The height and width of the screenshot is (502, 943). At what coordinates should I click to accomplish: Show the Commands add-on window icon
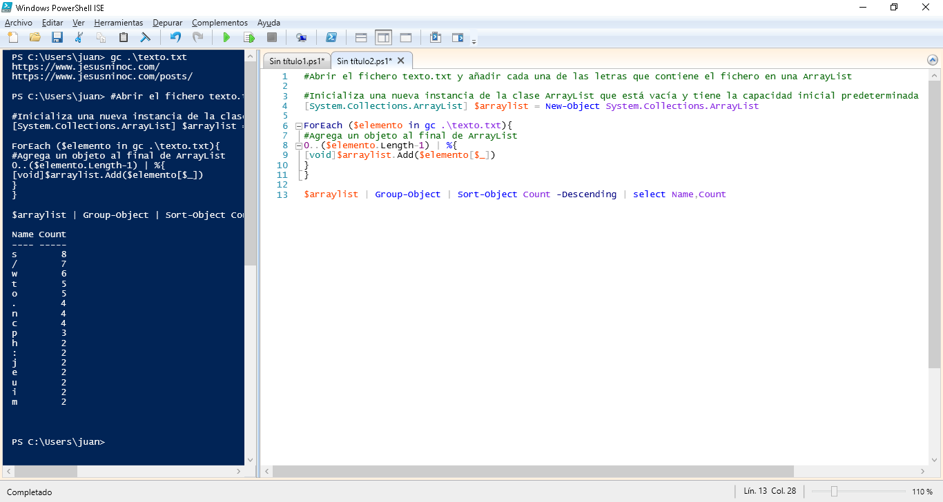436,37
